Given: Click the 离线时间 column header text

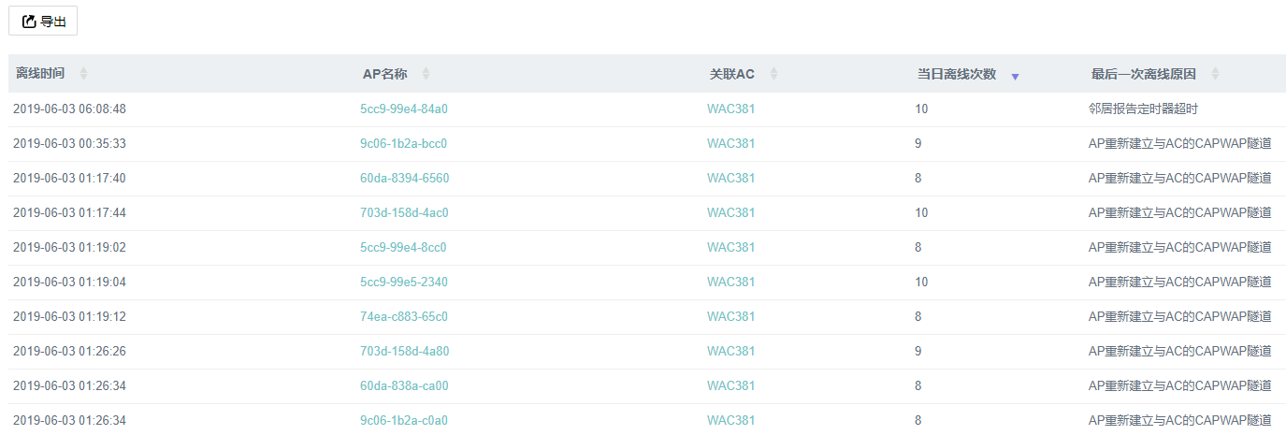Looking at the screenshot, I should click(x=40, y=74).
